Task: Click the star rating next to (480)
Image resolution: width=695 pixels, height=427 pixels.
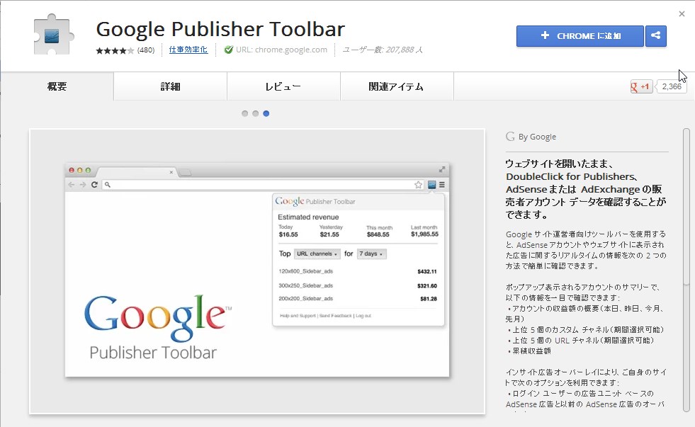Action: [x=115, y=50]
